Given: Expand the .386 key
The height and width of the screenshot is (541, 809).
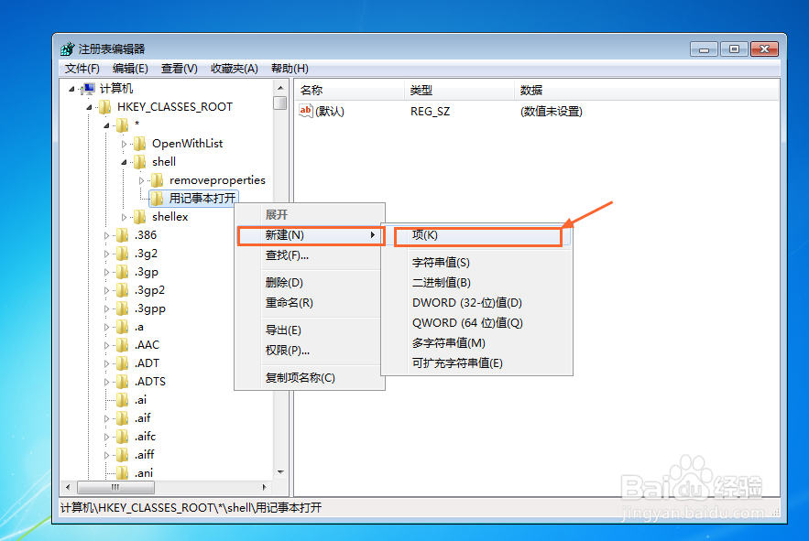Looking at the screenshot, I should click(x=107, y=235).
